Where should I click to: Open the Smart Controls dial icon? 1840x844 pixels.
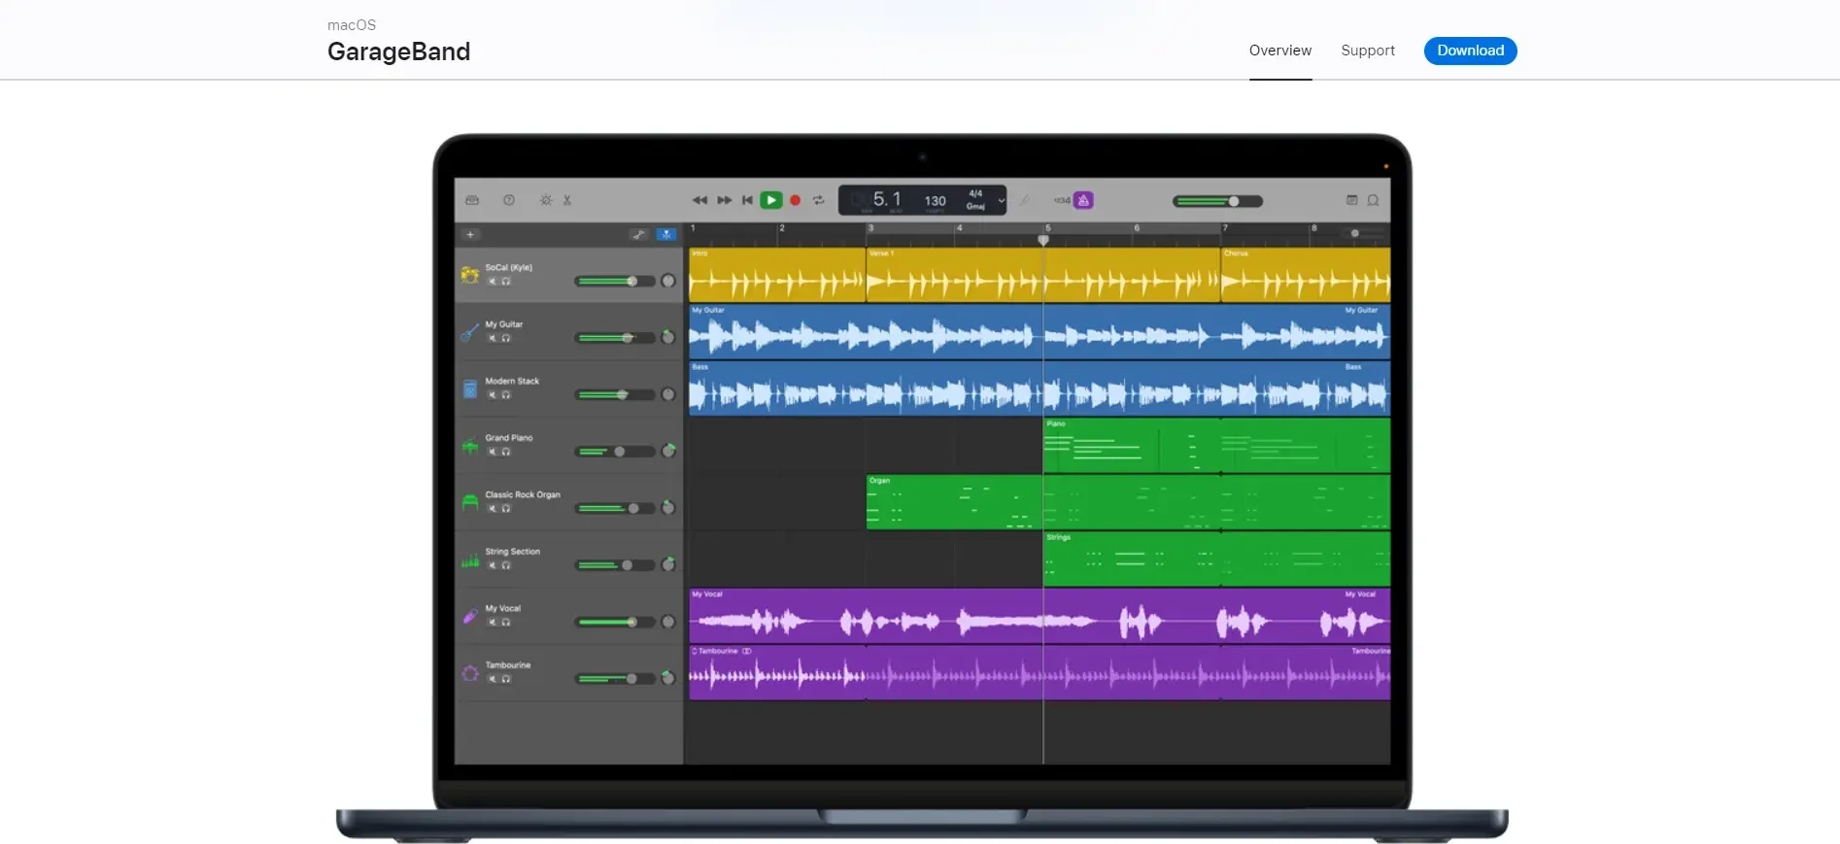[546, 200]
